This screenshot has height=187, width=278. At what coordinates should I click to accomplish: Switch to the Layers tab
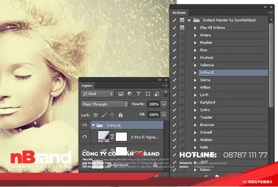[x=87, y=85]
